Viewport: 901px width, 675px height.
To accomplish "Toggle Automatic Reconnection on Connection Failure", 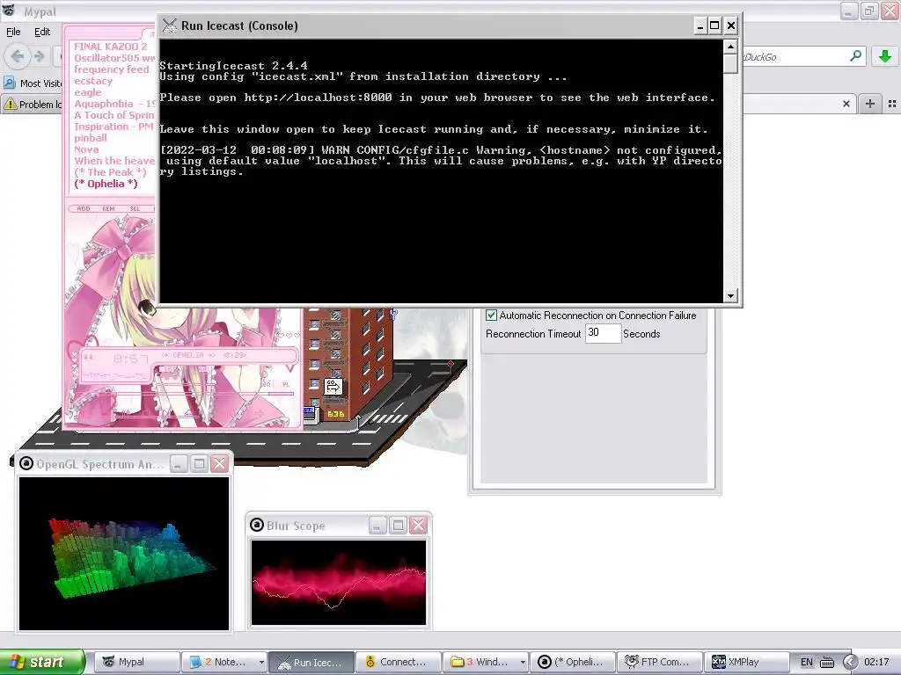I will click(x=491, y=316).
